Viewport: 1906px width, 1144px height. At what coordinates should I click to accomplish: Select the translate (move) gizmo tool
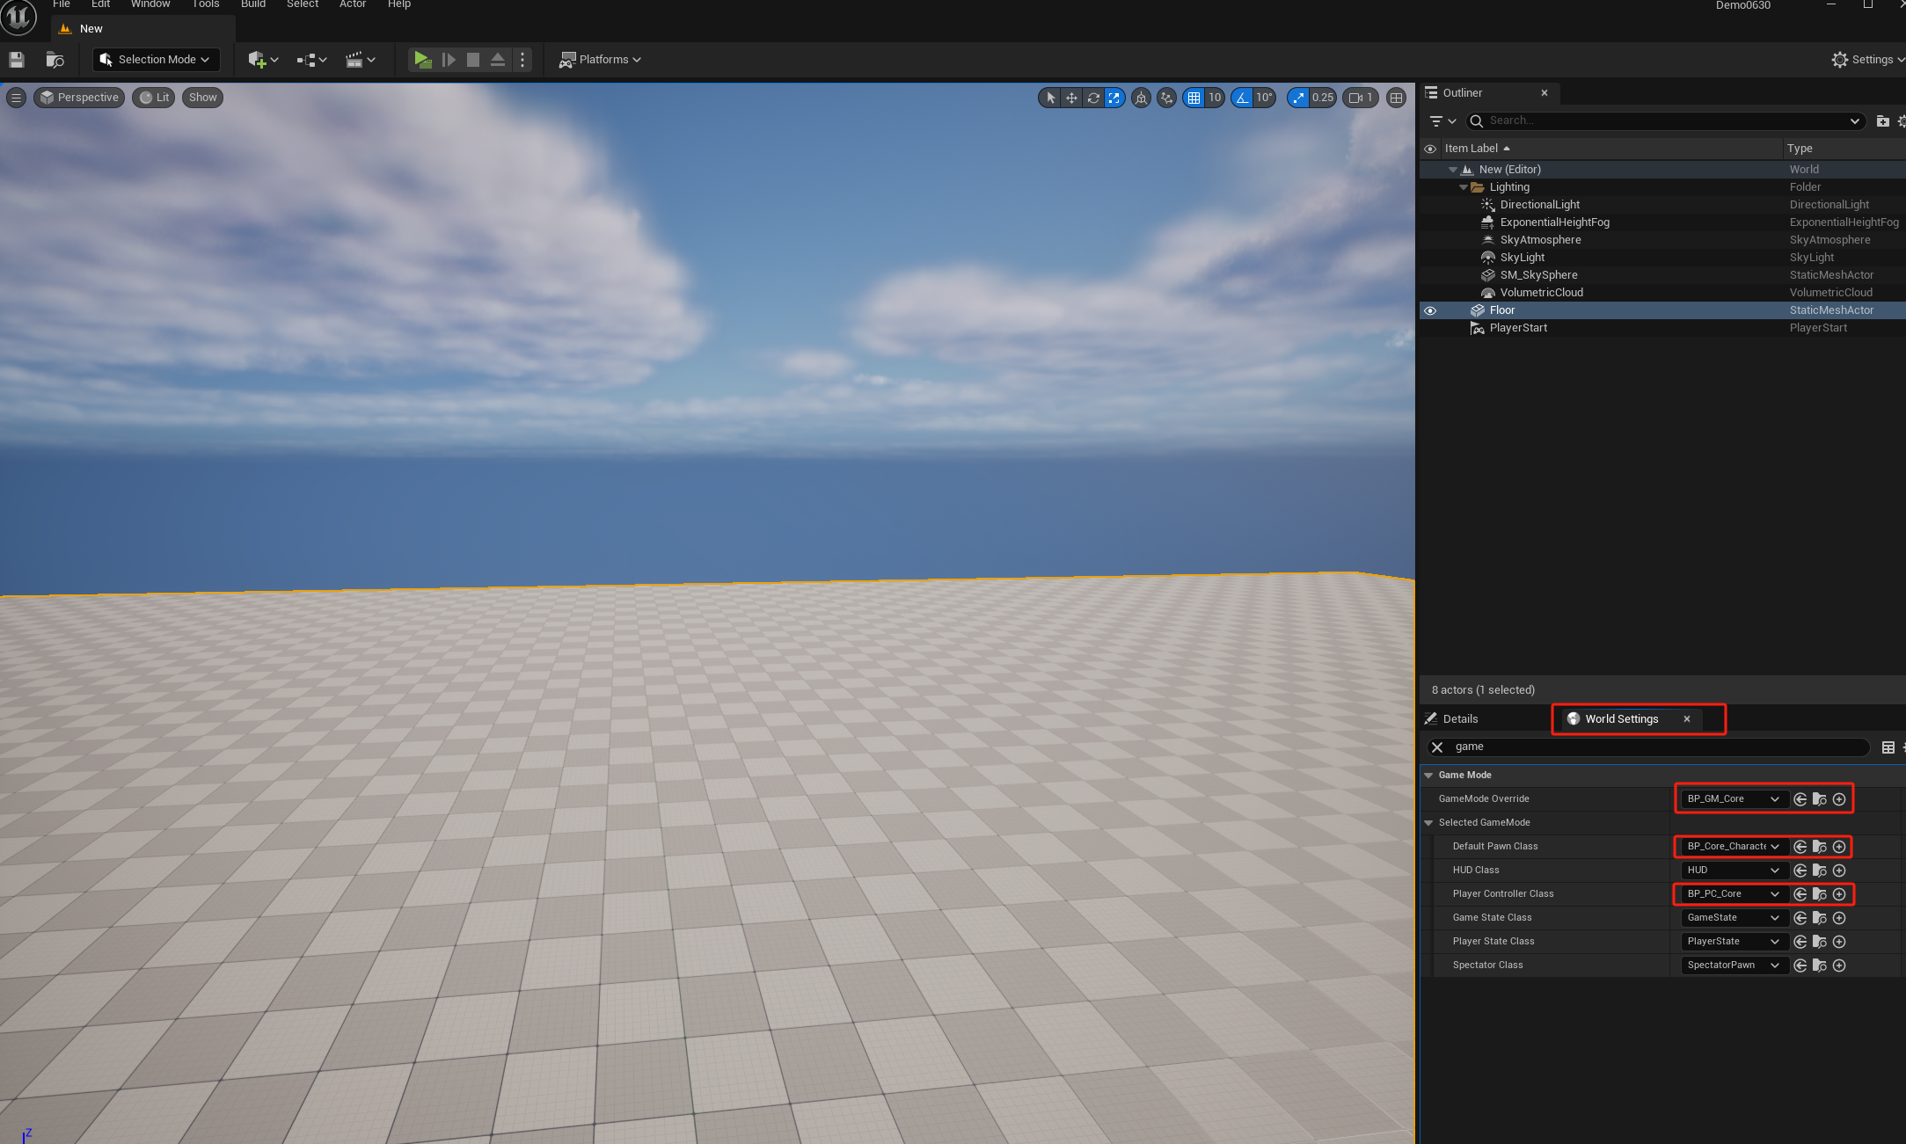click(x=1071, y=98)
